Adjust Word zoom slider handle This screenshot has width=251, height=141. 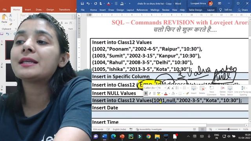click(229, 129)
